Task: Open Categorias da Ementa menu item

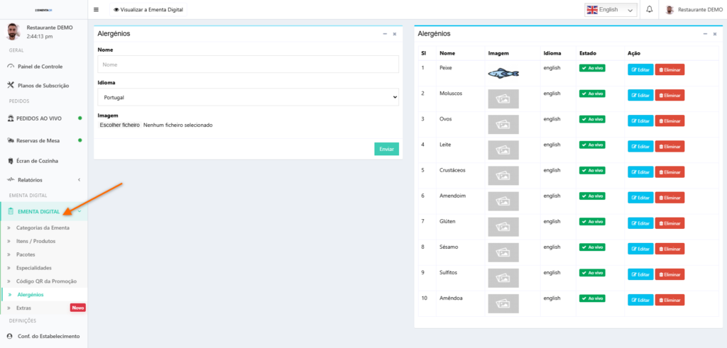Action: [43, 228]
